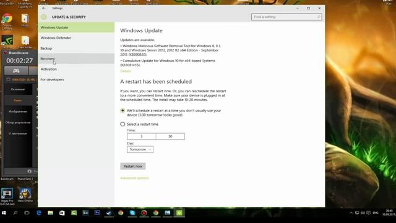The height and width of the screenshot is (223, 396).
Task: Select the Recycle Bin desktop icon
Action: click(7, 3)
